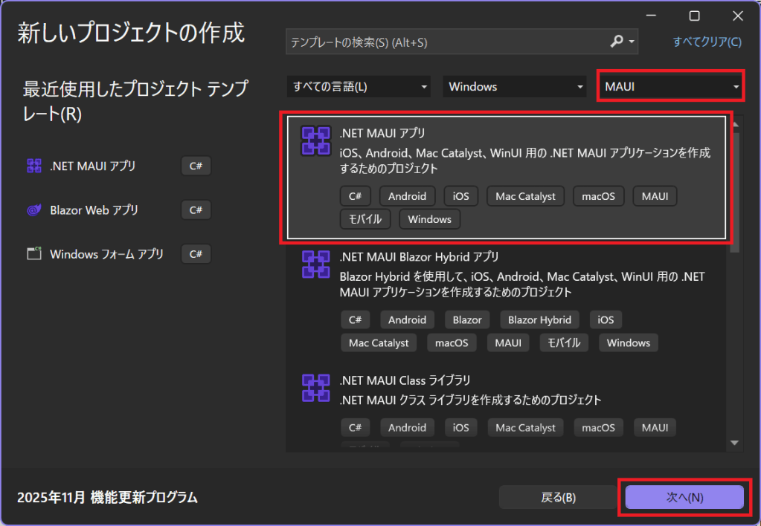Click recent .NET MAUI アプリ icon in left list
This screenshot has height=526, width=761.
[33, 166]
